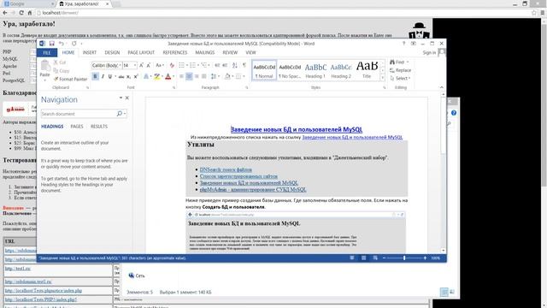Screen dimensions: 547x308
Task: Open the Change Case dropdown
Action: click(x=160, y=65)
